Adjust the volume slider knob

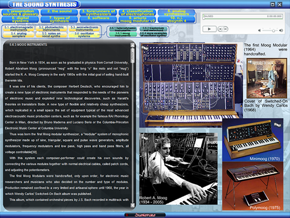click(x=273, y=30)
